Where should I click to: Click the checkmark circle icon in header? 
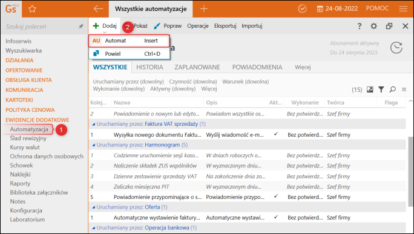click(x=302, y=8)
